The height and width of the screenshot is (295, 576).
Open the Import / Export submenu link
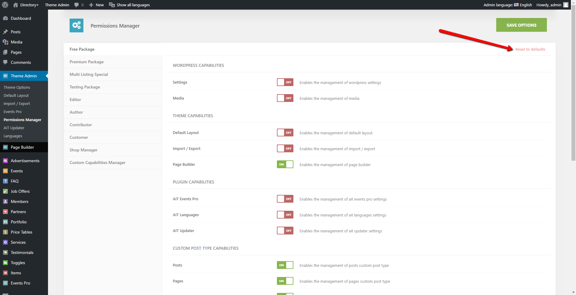pos(17,103)
